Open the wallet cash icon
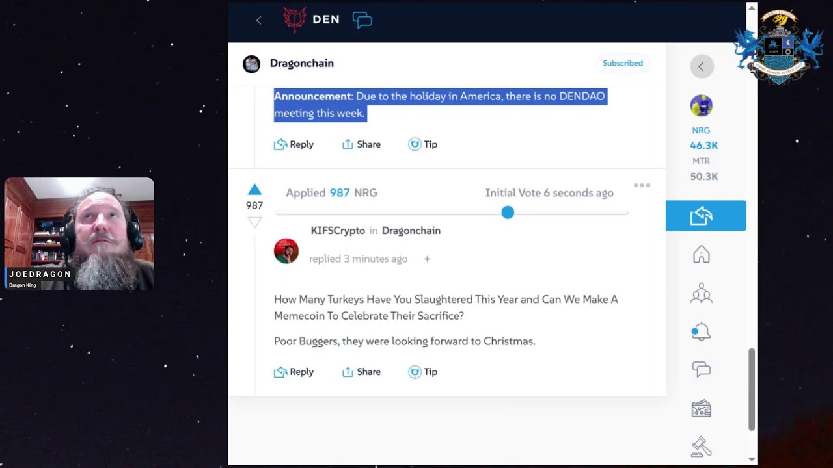 pos(702,409)
